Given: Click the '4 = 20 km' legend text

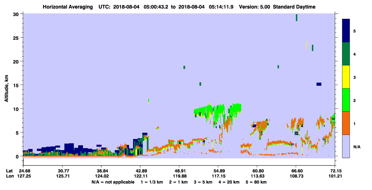Looking at the screenshot, I should 229,182.
